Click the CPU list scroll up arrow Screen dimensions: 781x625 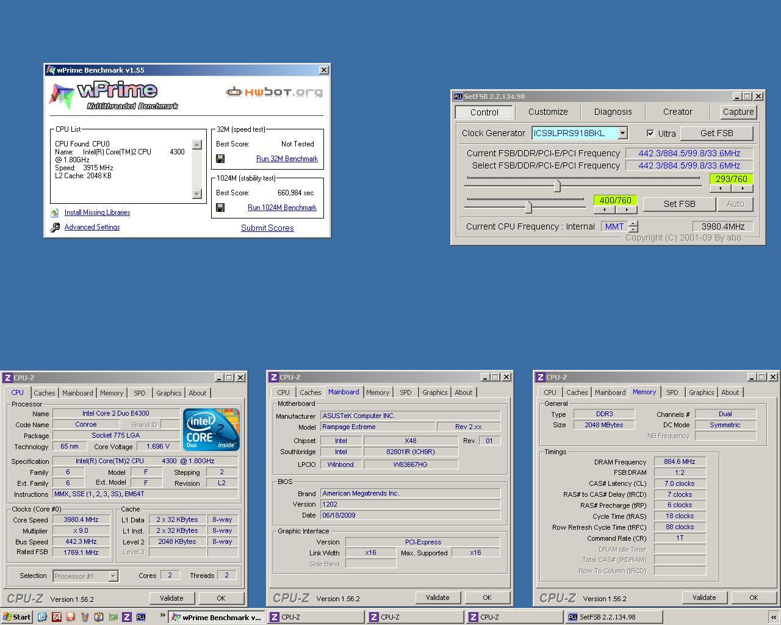coord(196,145)
